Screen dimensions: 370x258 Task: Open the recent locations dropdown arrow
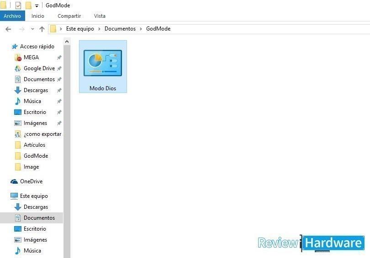(32, 29)
